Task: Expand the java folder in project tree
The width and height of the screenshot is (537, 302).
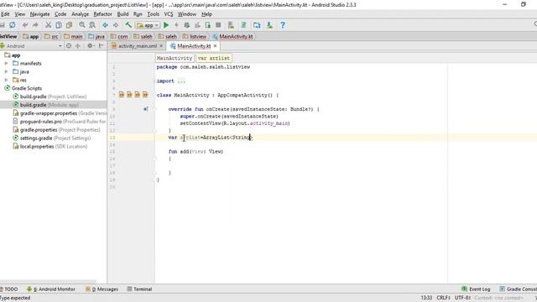Action: point(6,71)
